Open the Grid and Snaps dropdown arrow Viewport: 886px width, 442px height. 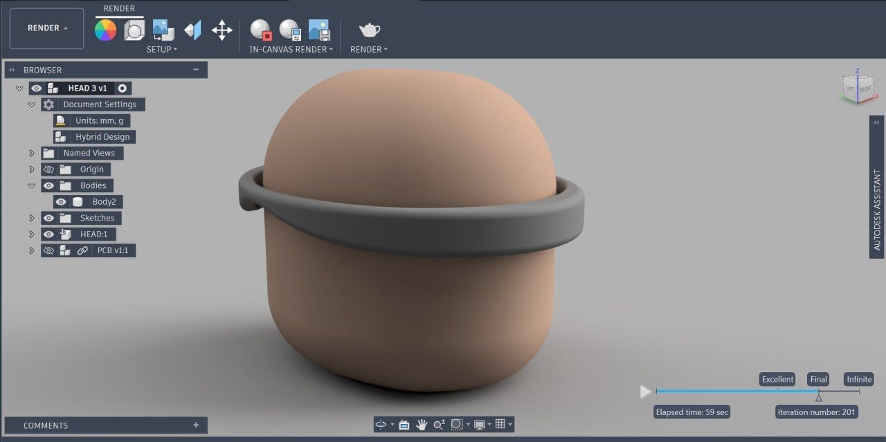(510, 425)
